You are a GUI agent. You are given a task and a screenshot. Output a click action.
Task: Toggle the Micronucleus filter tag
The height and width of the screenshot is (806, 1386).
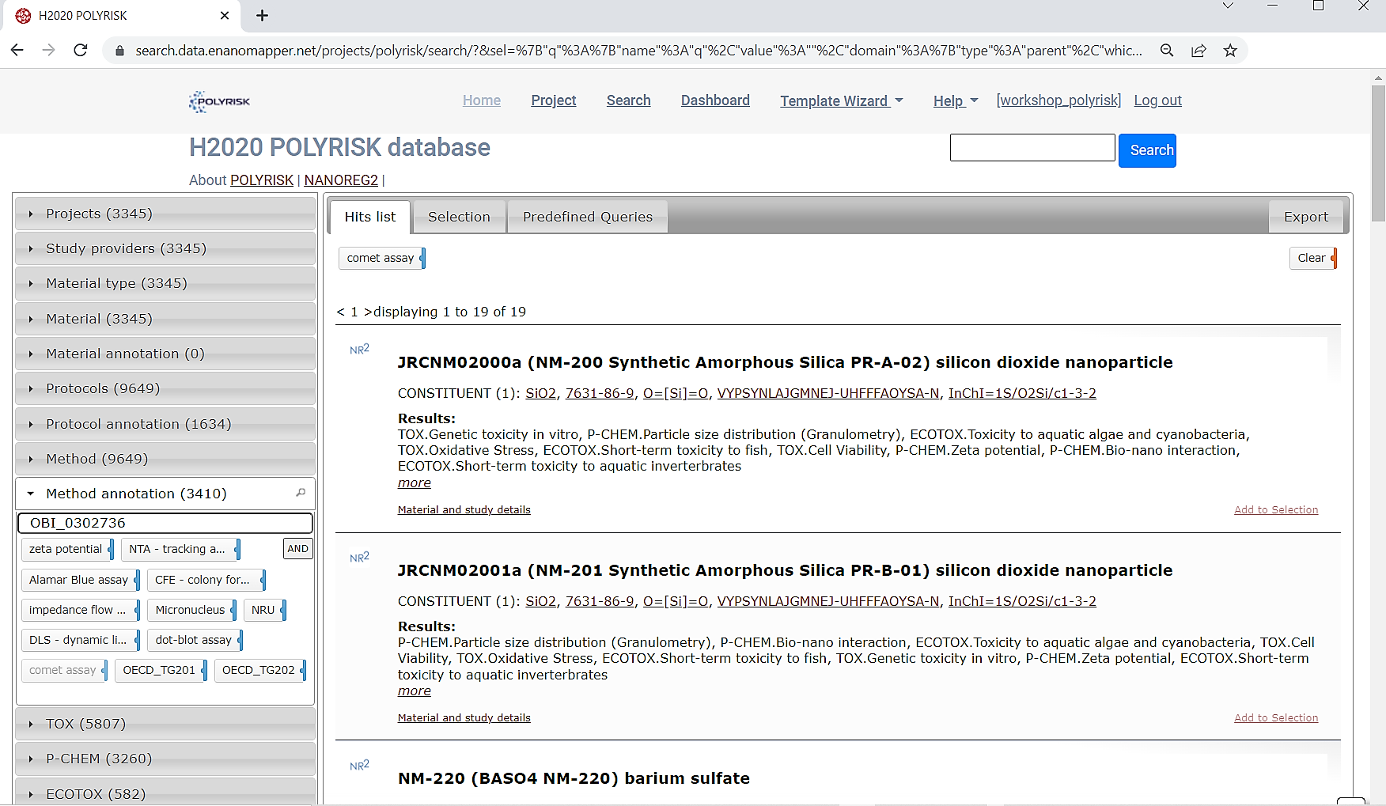tap(190, 610)
